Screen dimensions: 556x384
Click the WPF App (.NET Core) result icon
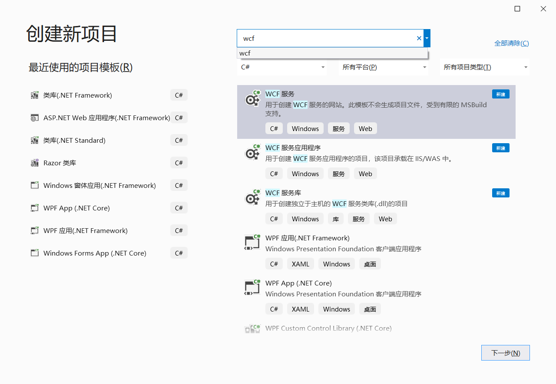[x=252, y=288]
